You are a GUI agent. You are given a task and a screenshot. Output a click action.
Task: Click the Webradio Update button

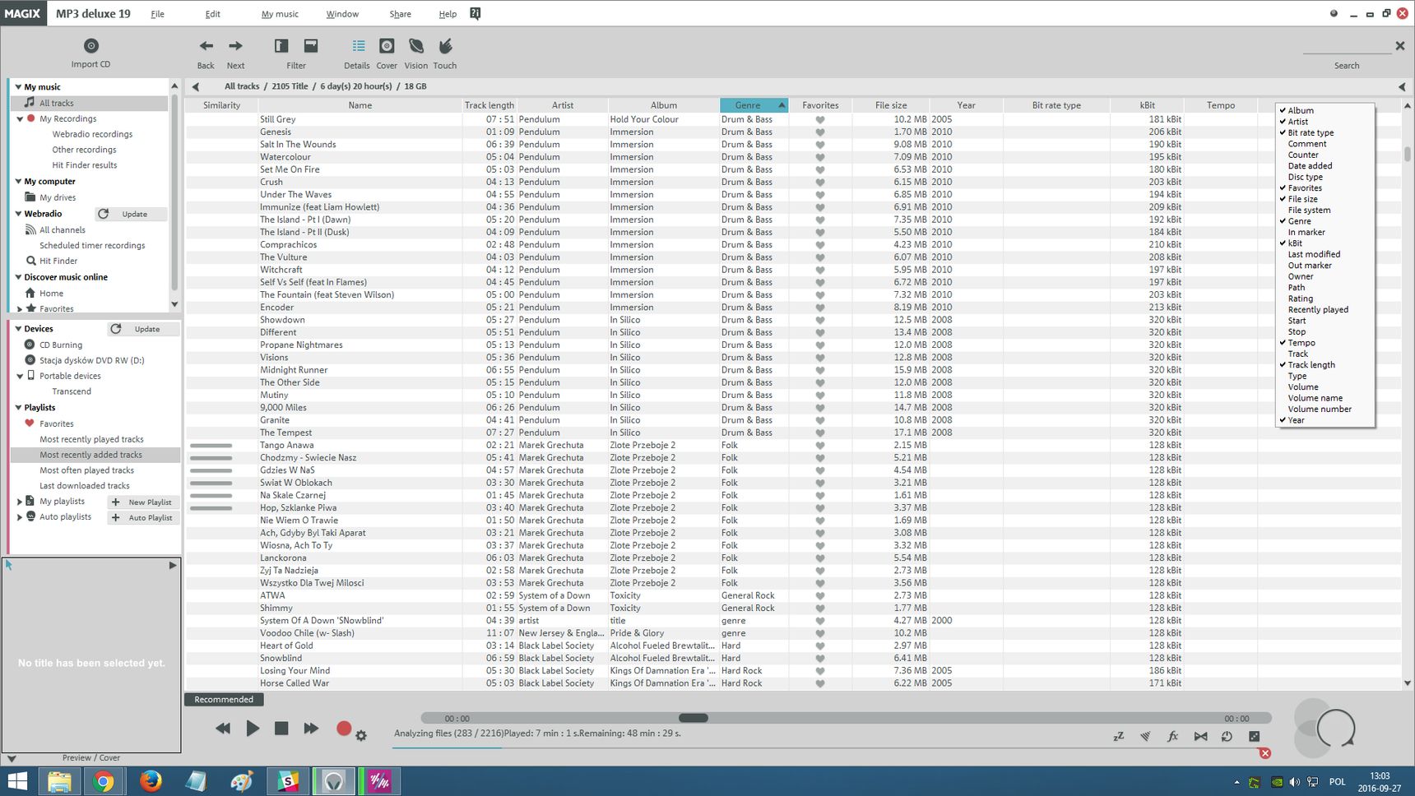pyautogui.click(x=132, y=214)
